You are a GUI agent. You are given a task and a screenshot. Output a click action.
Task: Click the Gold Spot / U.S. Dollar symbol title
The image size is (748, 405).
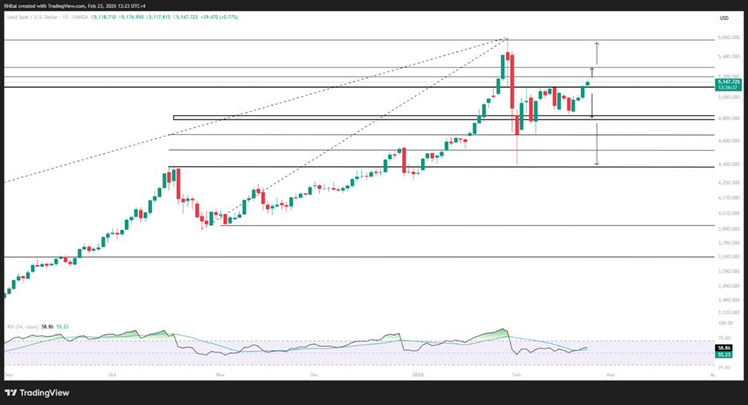click(34, 17)
